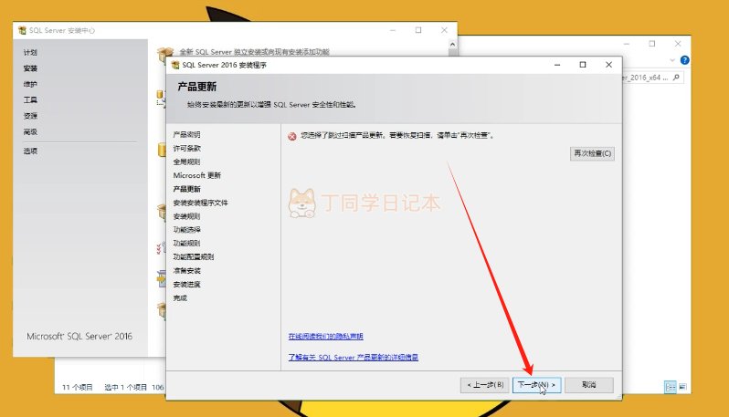Click 全新 SQL Server 独立安装 link in Installation Center

pyautogui.click(x=254, y=52)
